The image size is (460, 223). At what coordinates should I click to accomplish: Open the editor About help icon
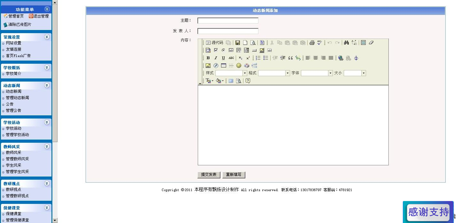click(x=248, y=81)
